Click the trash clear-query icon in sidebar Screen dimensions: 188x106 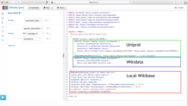[3, 36]
